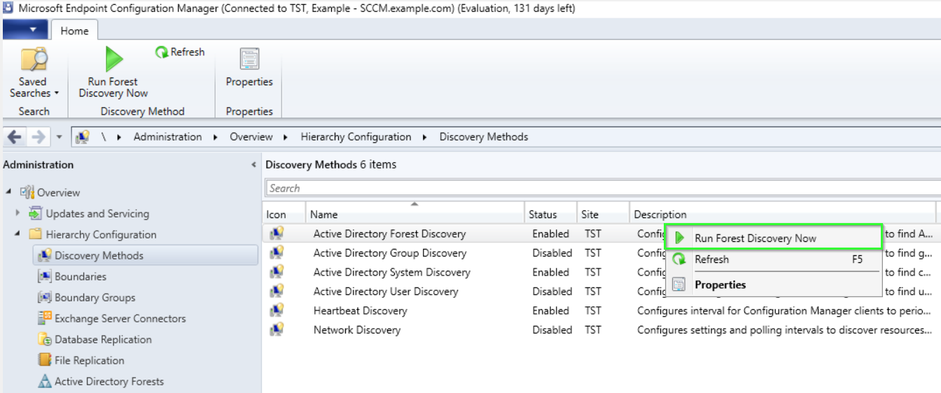Viewport: 941px width, 393px height.
Task: Select Active Directory Forests in the tree
Action: pos(109,381)
